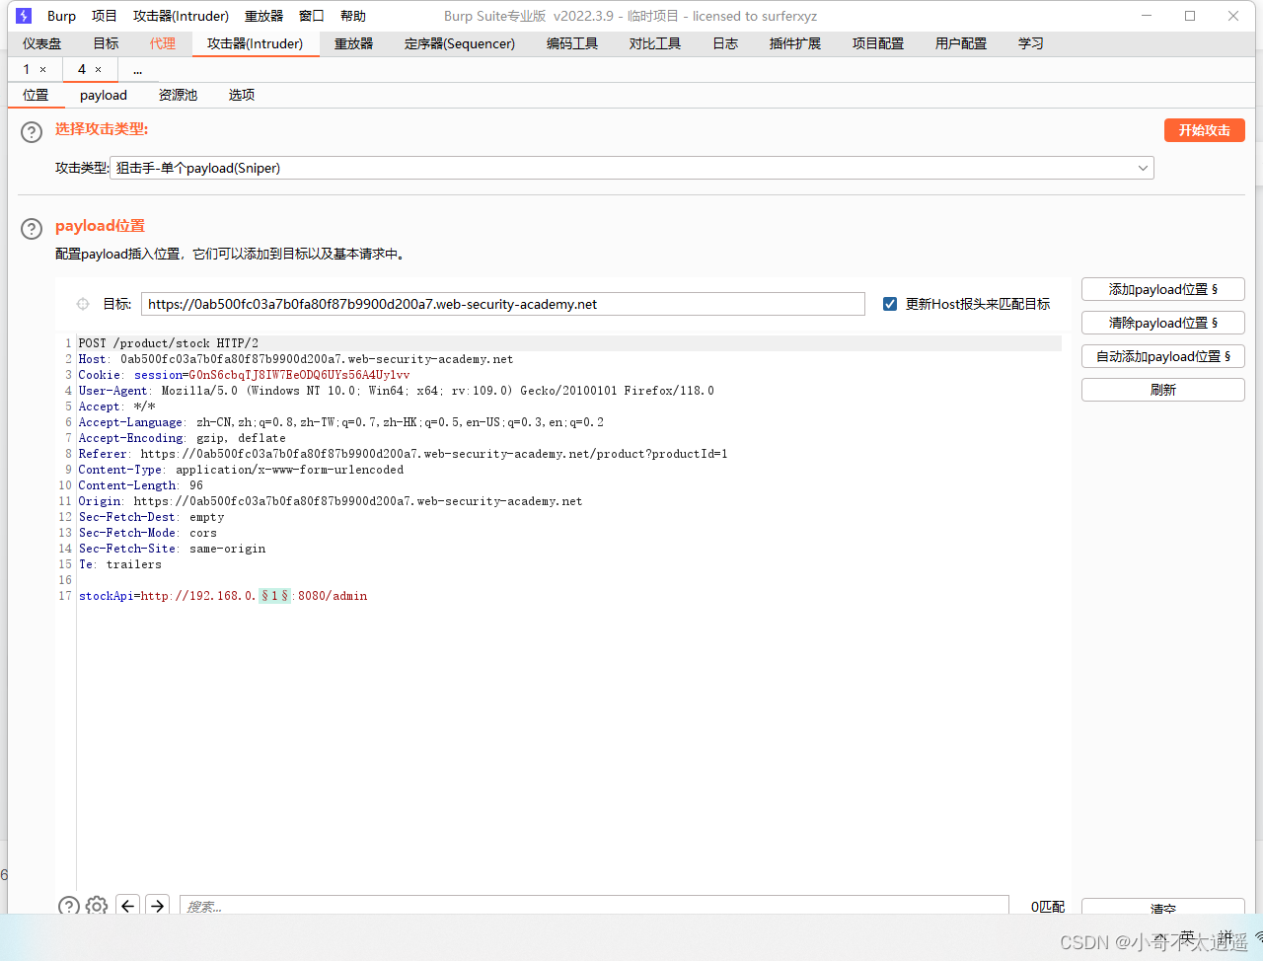This screenshot has height=961, width=1263.
Task: Switch to 选项 sub-tab
Action: click(x=242, y=95)
